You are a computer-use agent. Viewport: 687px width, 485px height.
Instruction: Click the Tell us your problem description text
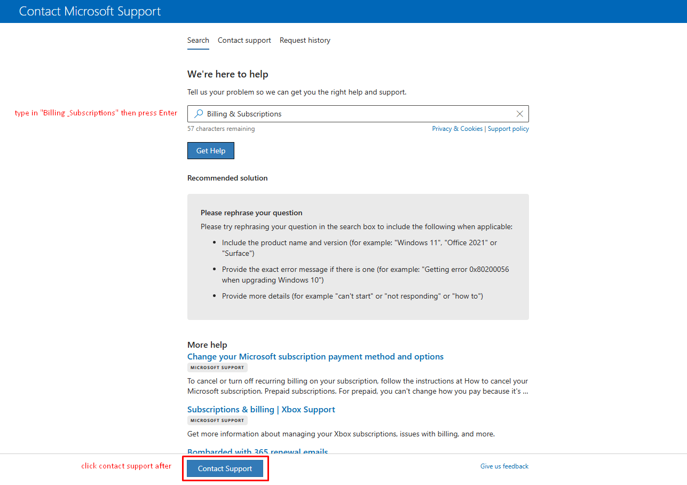[297, 92]
